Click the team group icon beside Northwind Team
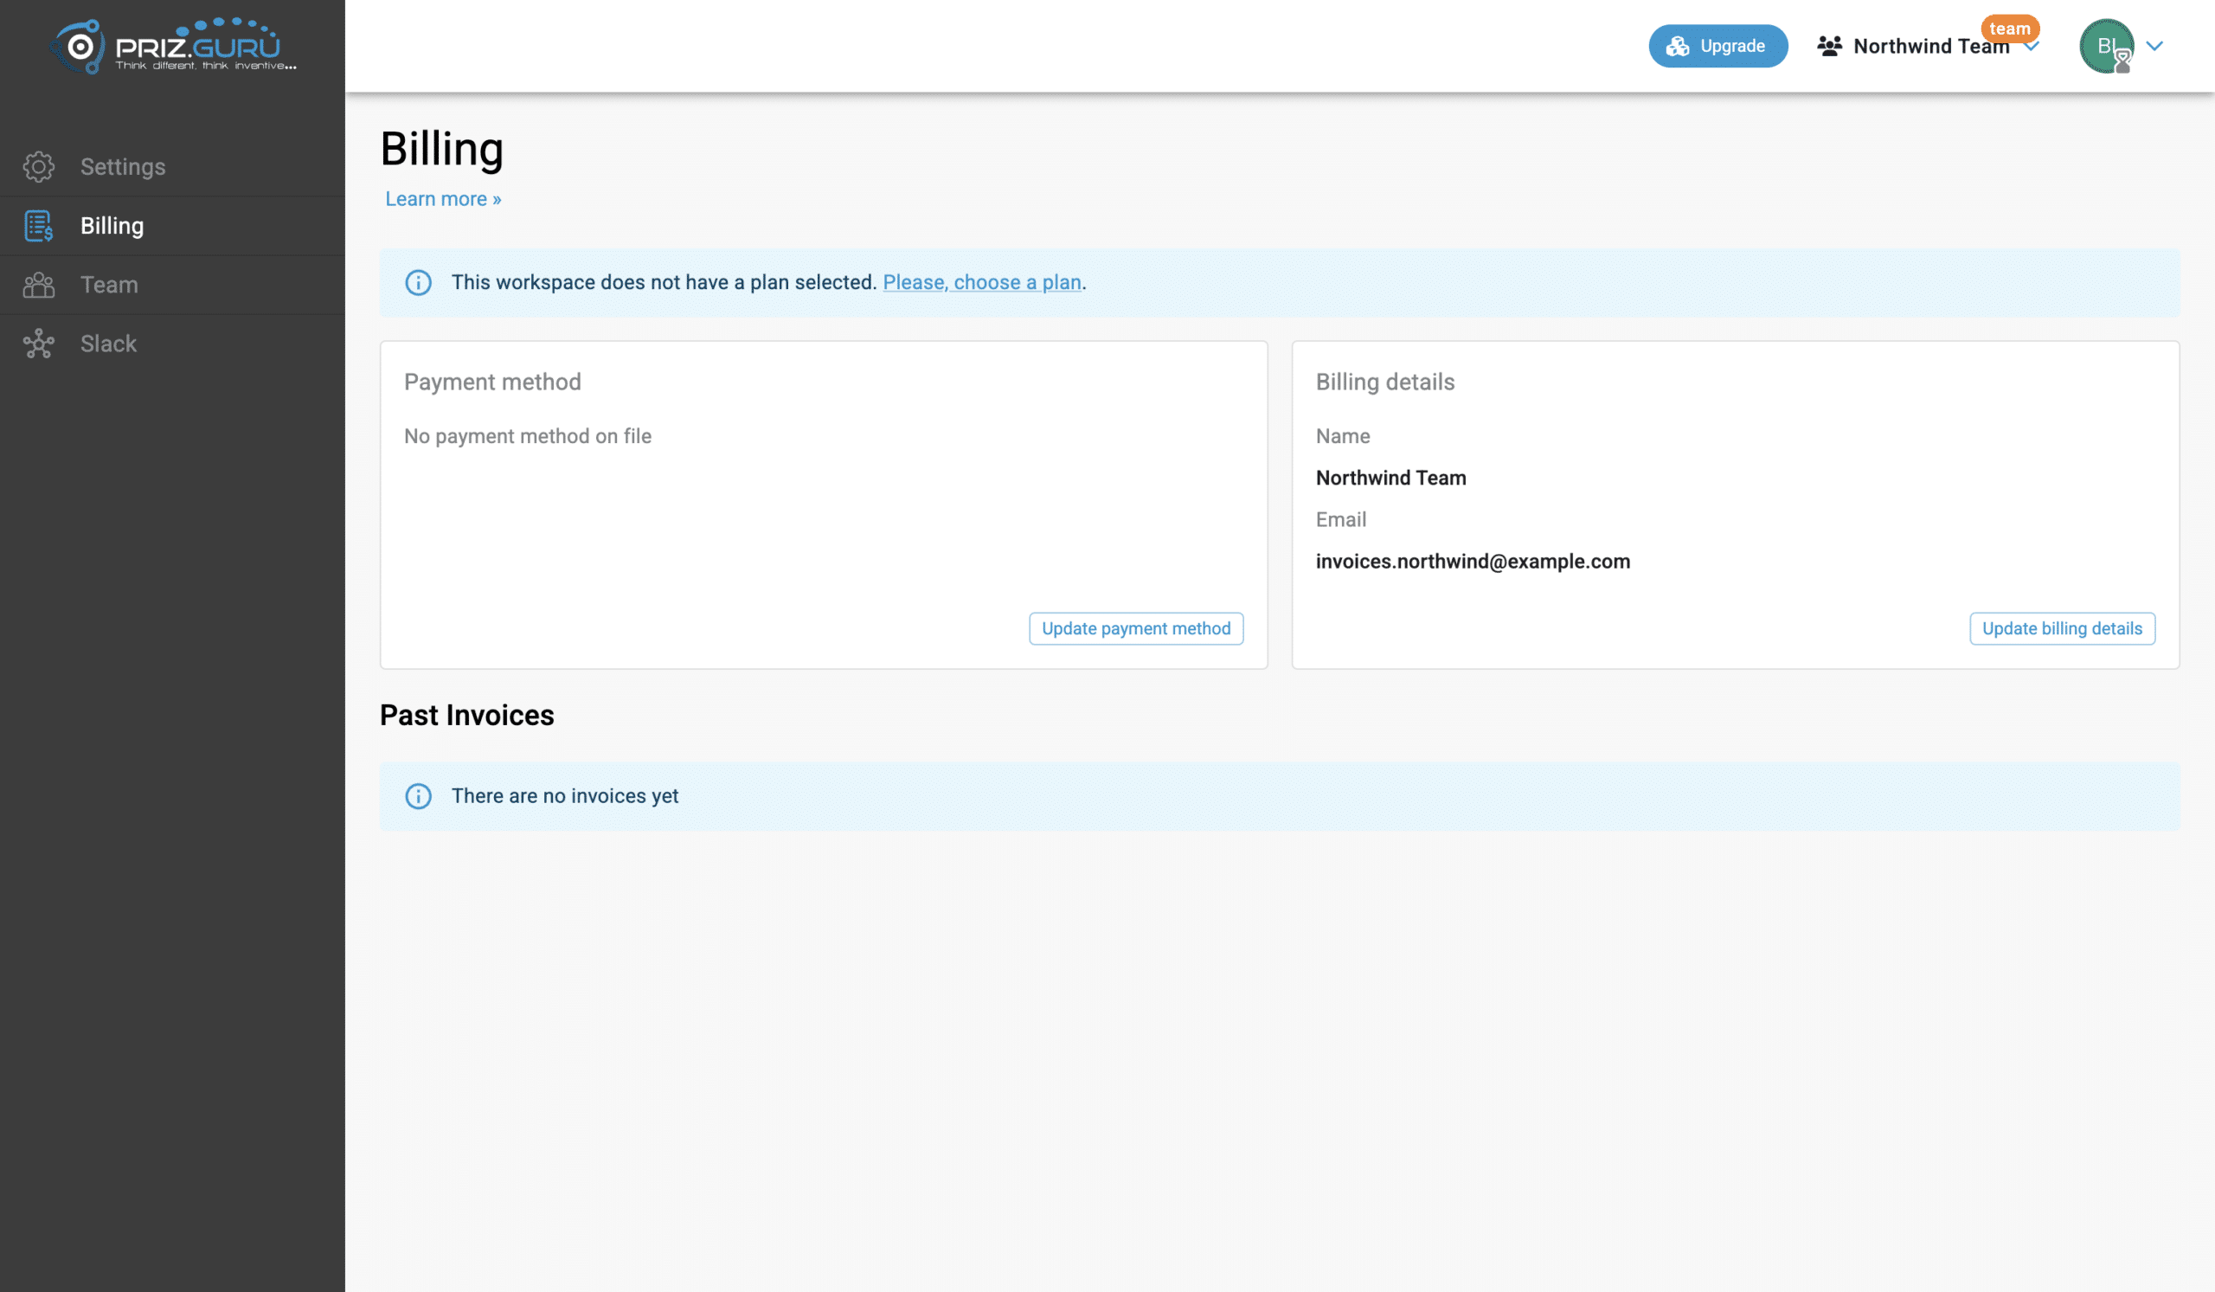This screenshot has height=1292, width=2215. pyautogui.click(x=1829, y=46)
